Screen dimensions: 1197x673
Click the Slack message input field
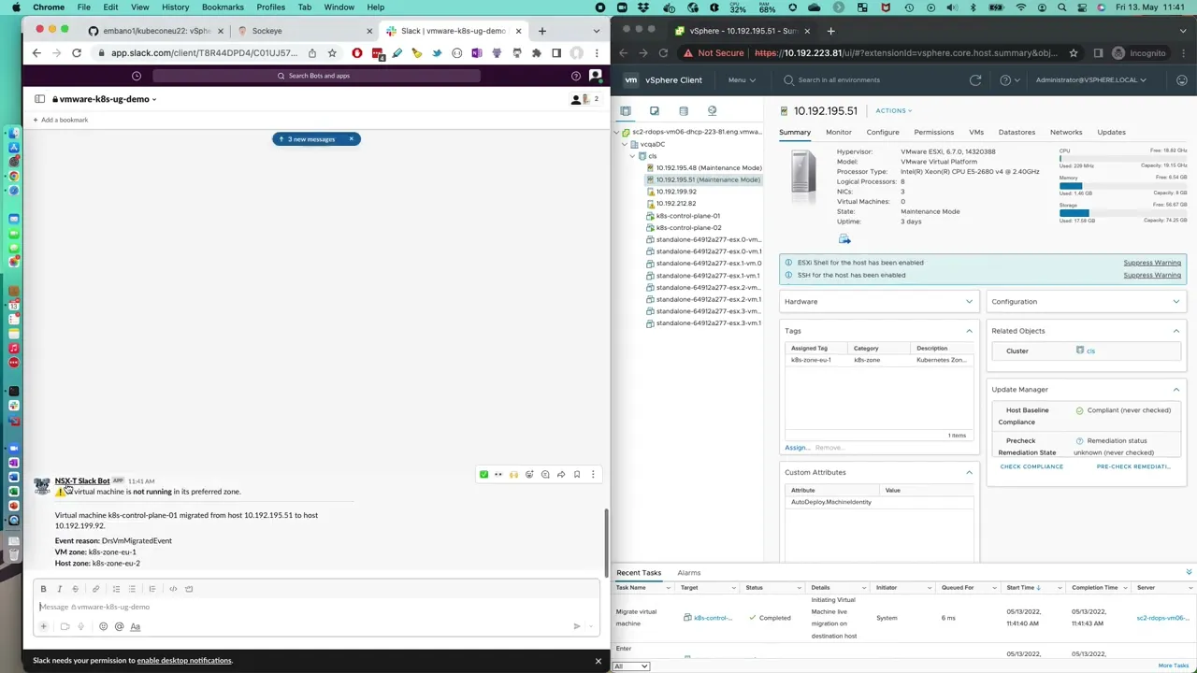point(316,608)
